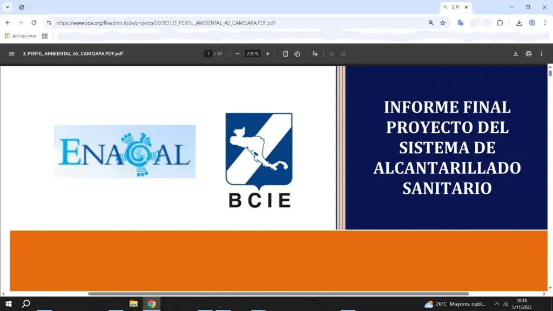Reload the current page

34,23
